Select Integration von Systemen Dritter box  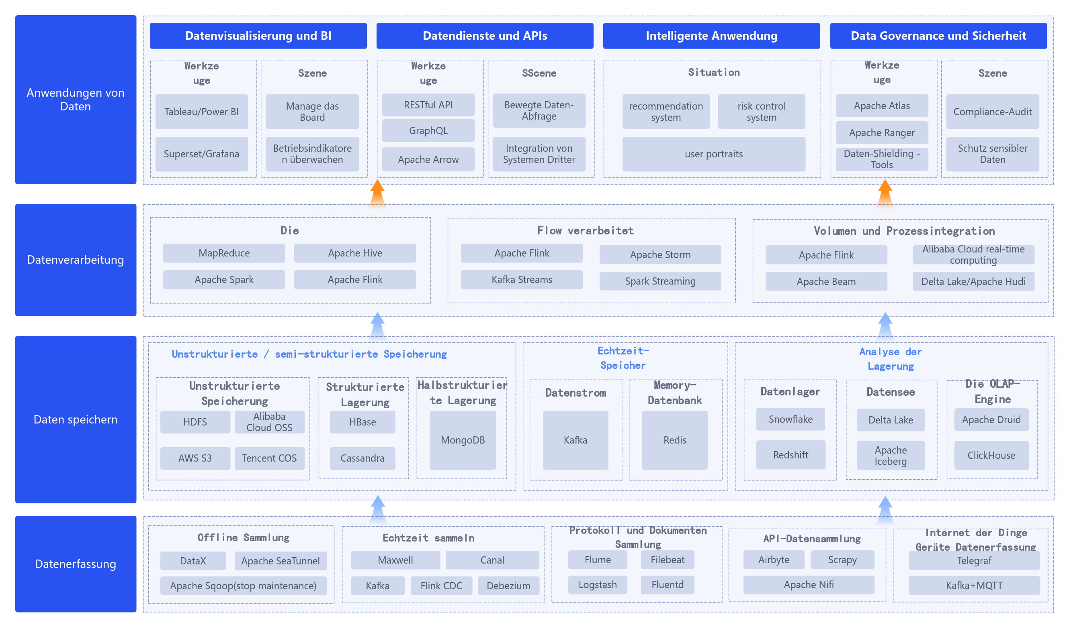point(539,154)
